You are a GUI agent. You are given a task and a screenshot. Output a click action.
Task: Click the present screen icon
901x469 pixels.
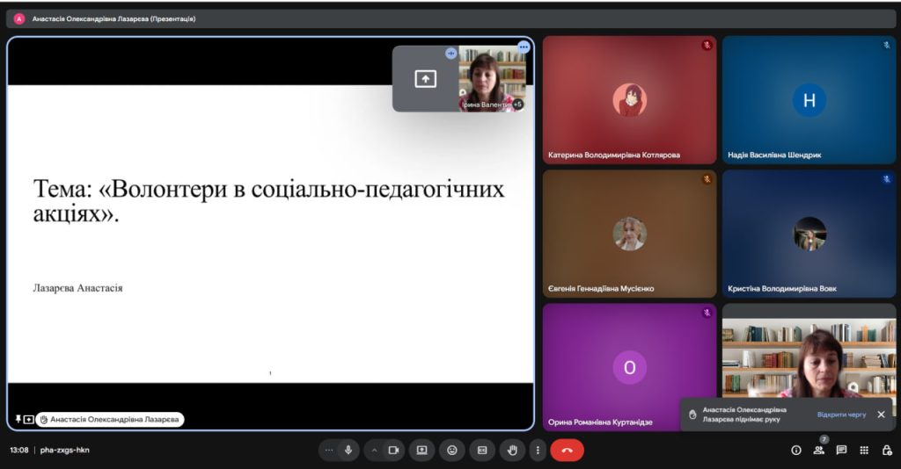(421, 450)
